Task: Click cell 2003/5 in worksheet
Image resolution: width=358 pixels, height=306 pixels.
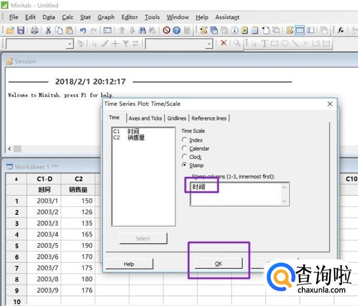Action: (44, 246)
